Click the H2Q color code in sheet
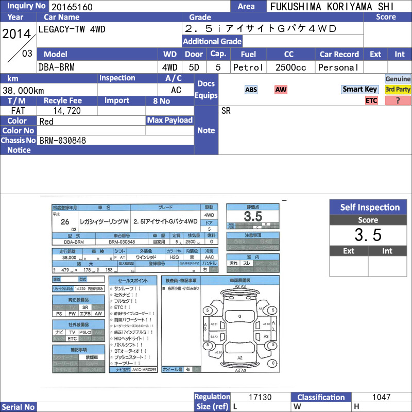Screen dimensions: 412x412 click(174, 257)
